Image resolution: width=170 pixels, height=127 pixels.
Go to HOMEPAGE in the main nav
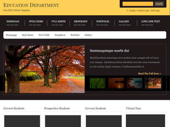(13, 21)
